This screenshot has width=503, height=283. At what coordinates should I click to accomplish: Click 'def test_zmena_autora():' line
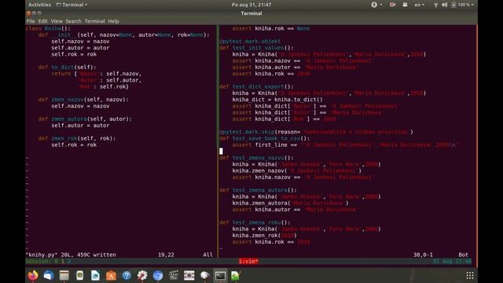click(x=259, y=190)
